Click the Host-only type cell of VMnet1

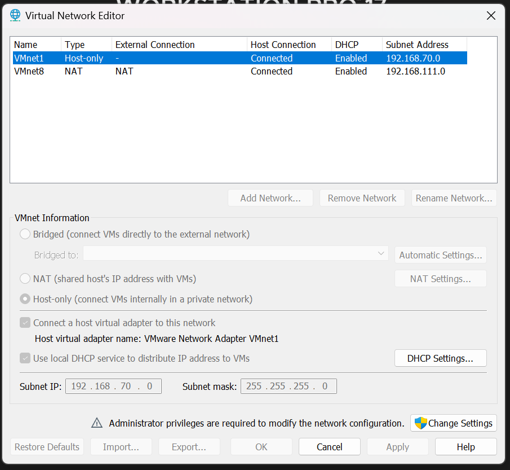(84, 58)
